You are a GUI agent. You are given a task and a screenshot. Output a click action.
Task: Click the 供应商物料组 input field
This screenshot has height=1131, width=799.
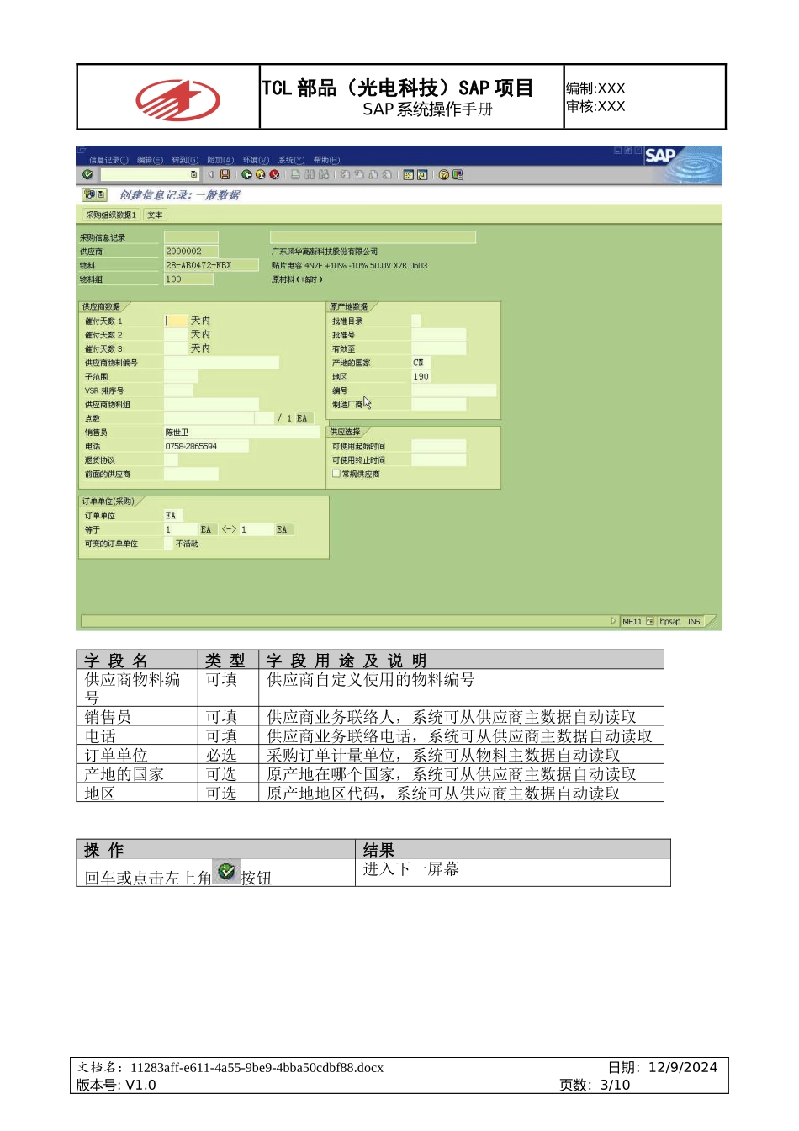(x=211, y=404)
